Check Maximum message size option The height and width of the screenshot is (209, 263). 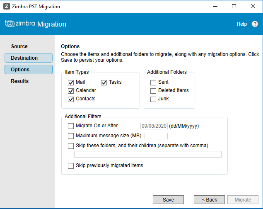coord(71,136)
